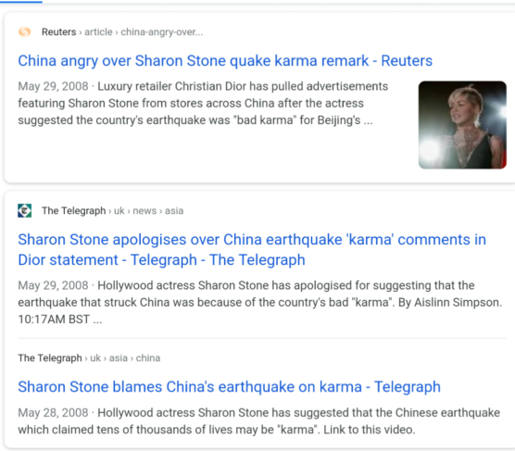Open 'Sharon Stone blames China's earthquake on karma' headline

pos(230,386)
